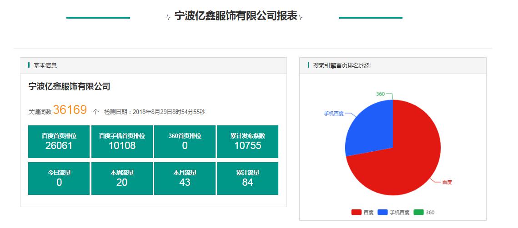The height and width of the screenshot is (228, 518).
Task: Click the 今日流量 tile
Action: click(x=59, y=178)
